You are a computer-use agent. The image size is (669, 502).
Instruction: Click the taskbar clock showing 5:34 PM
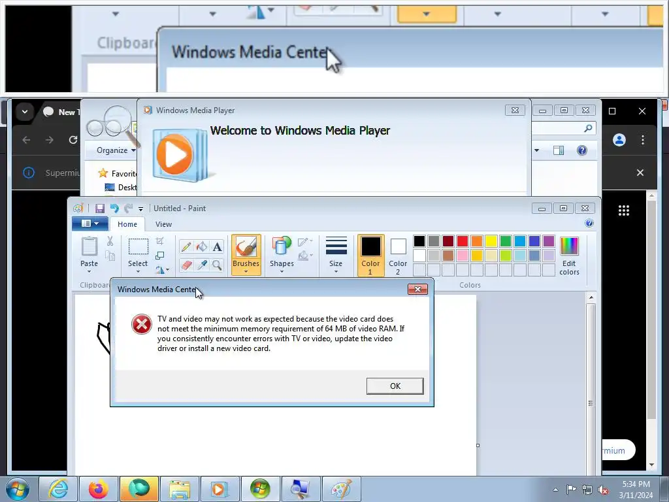(x=636, y=490)
